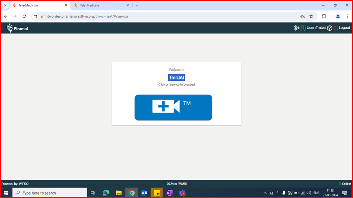The width and height of the screenshot is (353, 198).
Task: Reload the current page
Action: point(24,16)
